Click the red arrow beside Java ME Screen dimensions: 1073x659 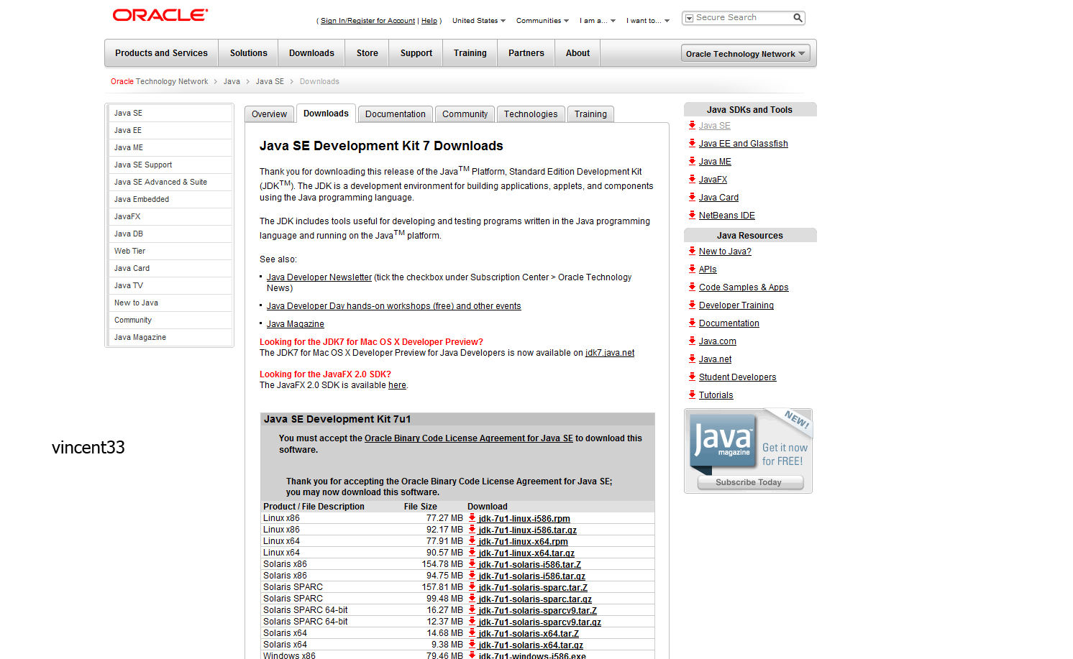[692, 161]
